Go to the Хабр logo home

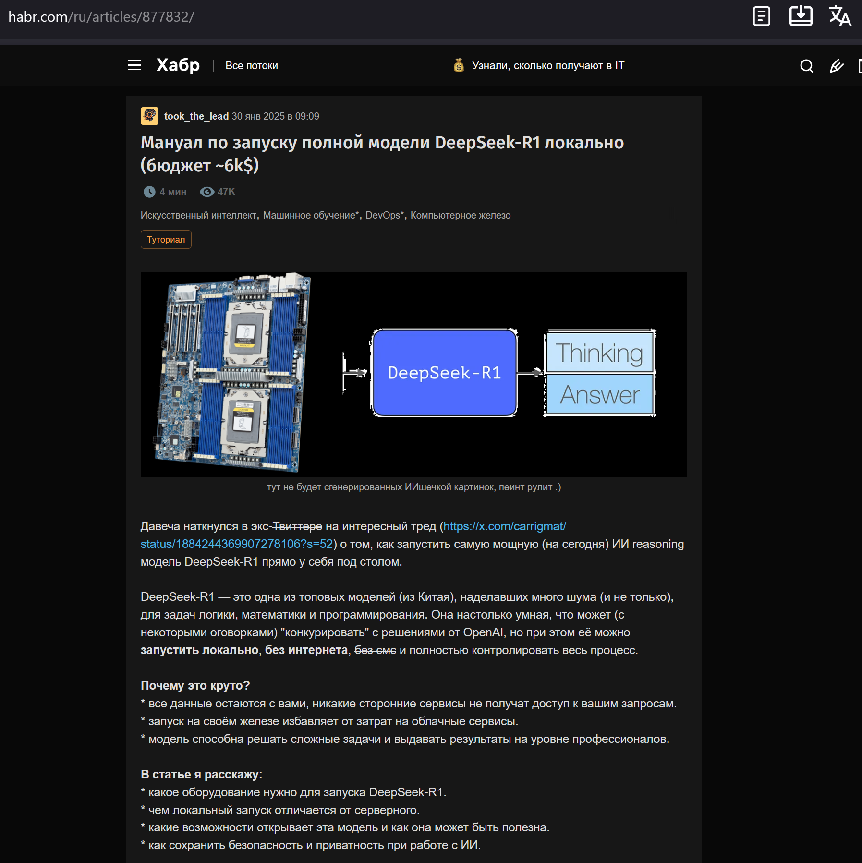click(178, 65)
